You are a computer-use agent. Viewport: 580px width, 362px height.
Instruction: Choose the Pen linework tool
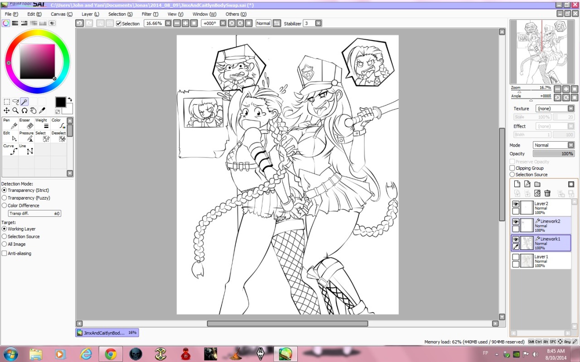(x=10, y=124)
